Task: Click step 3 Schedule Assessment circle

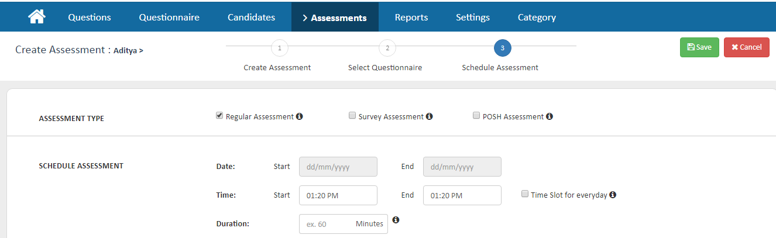Action: (502, 48)
